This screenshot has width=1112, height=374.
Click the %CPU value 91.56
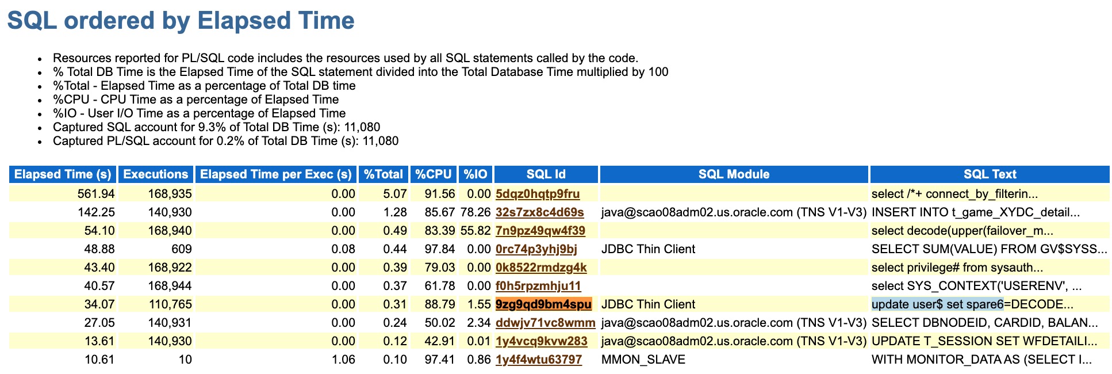click(x=440, y=194)
